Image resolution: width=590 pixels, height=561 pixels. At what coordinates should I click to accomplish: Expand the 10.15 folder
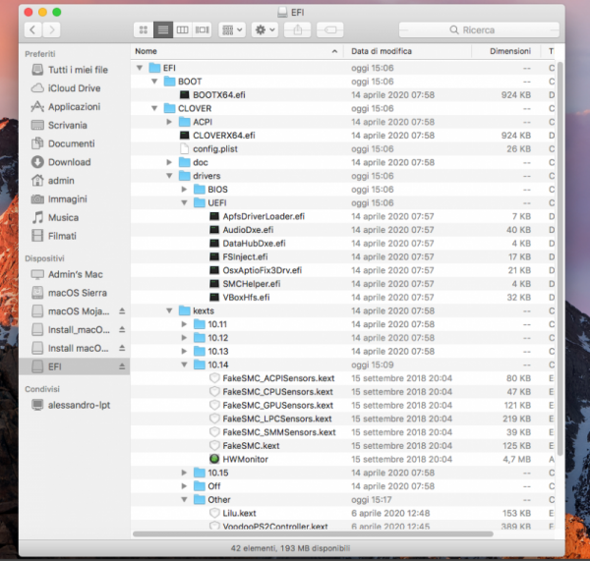pyautogui.click(x=184, y=473)
